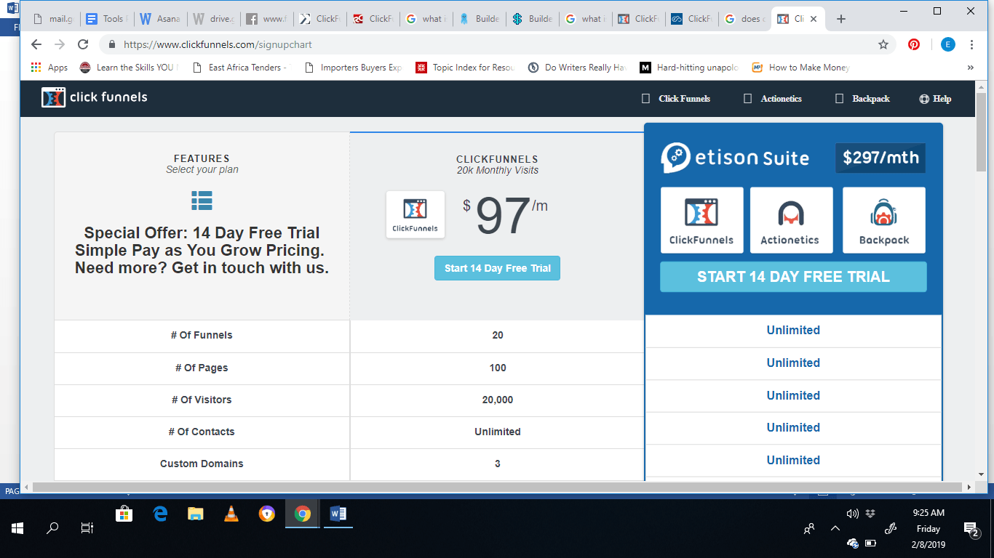Open the volume control in the tray
Image resolution: width=994 pixels, height=558 pixels.
[853, 514]
